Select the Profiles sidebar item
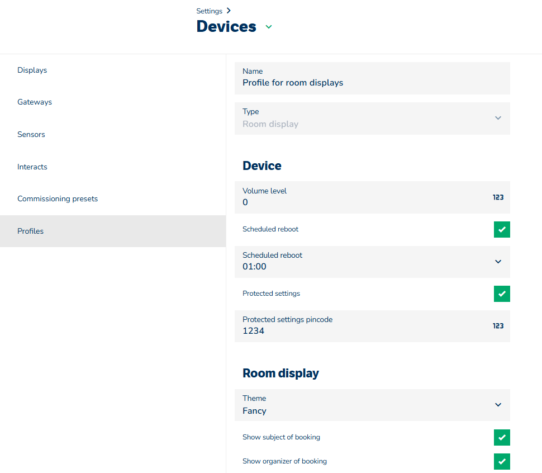 (x=31, y=231)
